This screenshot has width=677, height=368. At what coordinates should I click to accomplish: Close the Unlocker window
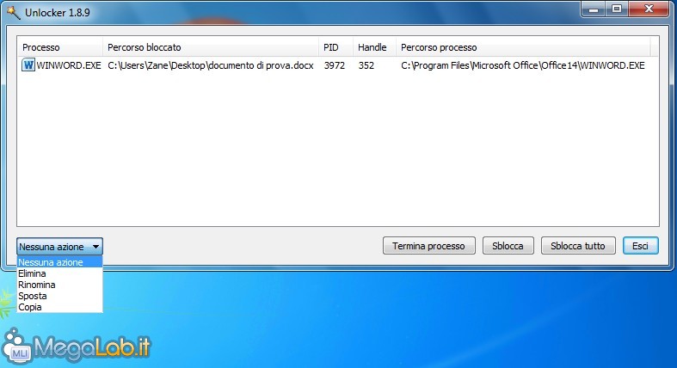[x=649, y=9]
